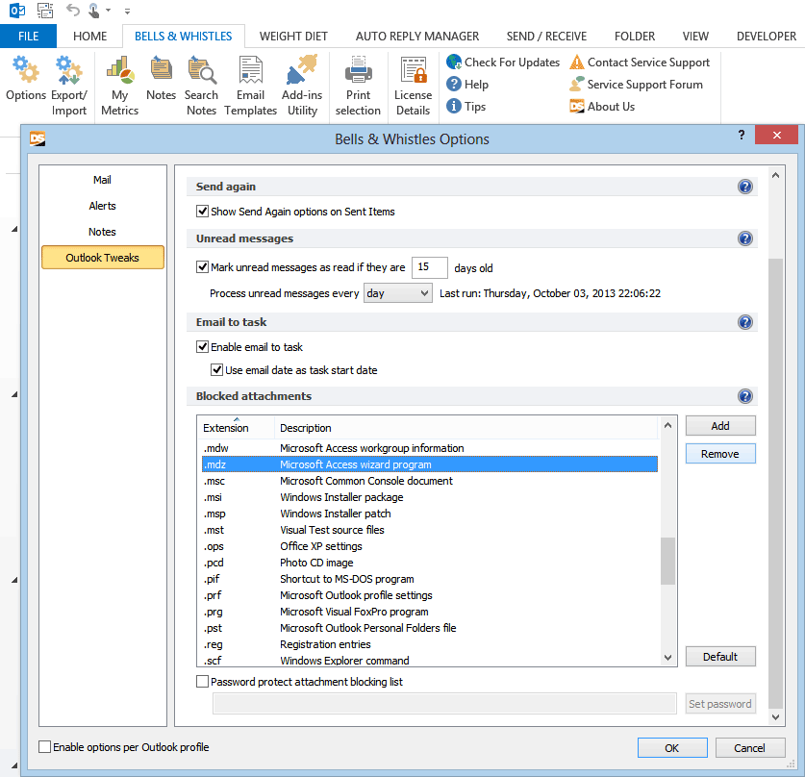
Task: Switch to AUTO REPLY MANAGER tab
Action: [x=416, y=36]
